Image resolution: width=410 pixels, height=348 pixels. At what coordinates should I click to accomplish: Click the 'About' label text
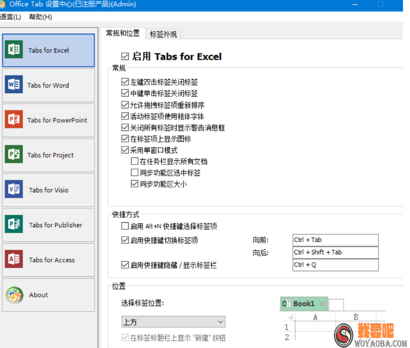(39, 295)
